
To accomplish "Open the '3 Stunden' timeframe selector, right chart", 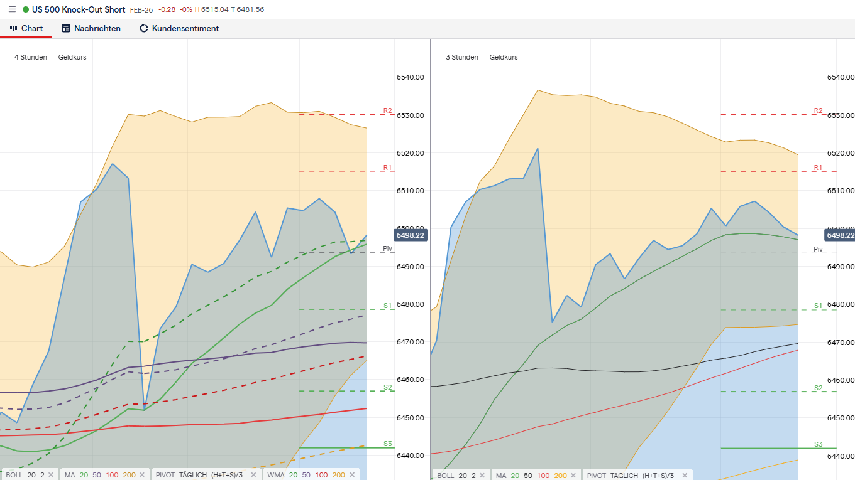I will [x=462, y=57].
